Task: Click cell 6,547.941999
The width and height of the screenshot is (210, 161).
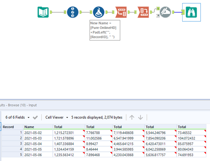Action: point(128,138)
